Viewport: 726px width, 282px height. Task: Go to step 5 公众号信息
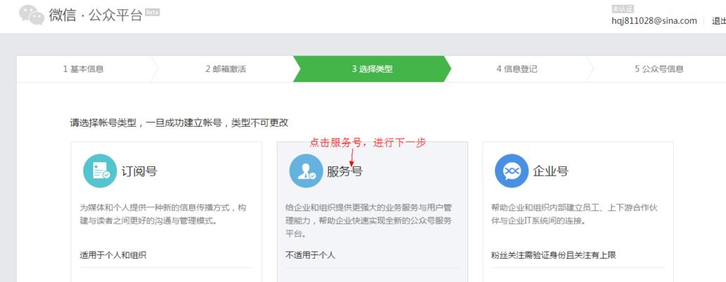pos(659,69)
